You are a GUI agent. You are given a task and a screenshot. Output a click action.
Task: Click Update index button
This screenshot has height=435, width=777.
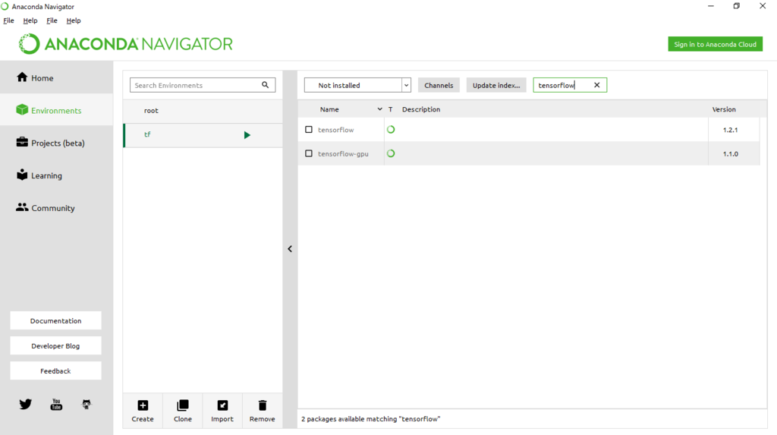pyautogui.click(x=496, y=85)
